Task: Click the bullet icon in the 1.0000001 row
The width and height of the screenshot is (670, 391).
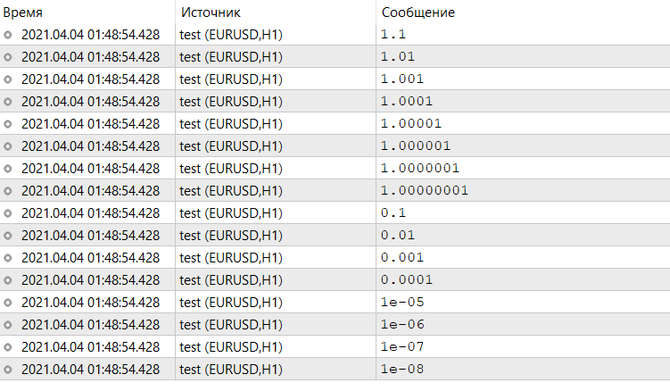Action: click(9, 169)
